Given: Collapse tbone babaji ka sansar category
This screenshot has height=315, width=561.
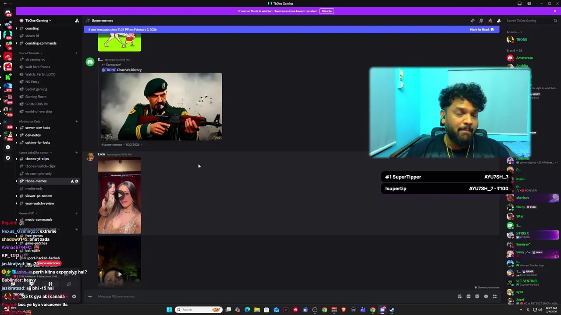Looking at the screenshot, I should (35, 153).
